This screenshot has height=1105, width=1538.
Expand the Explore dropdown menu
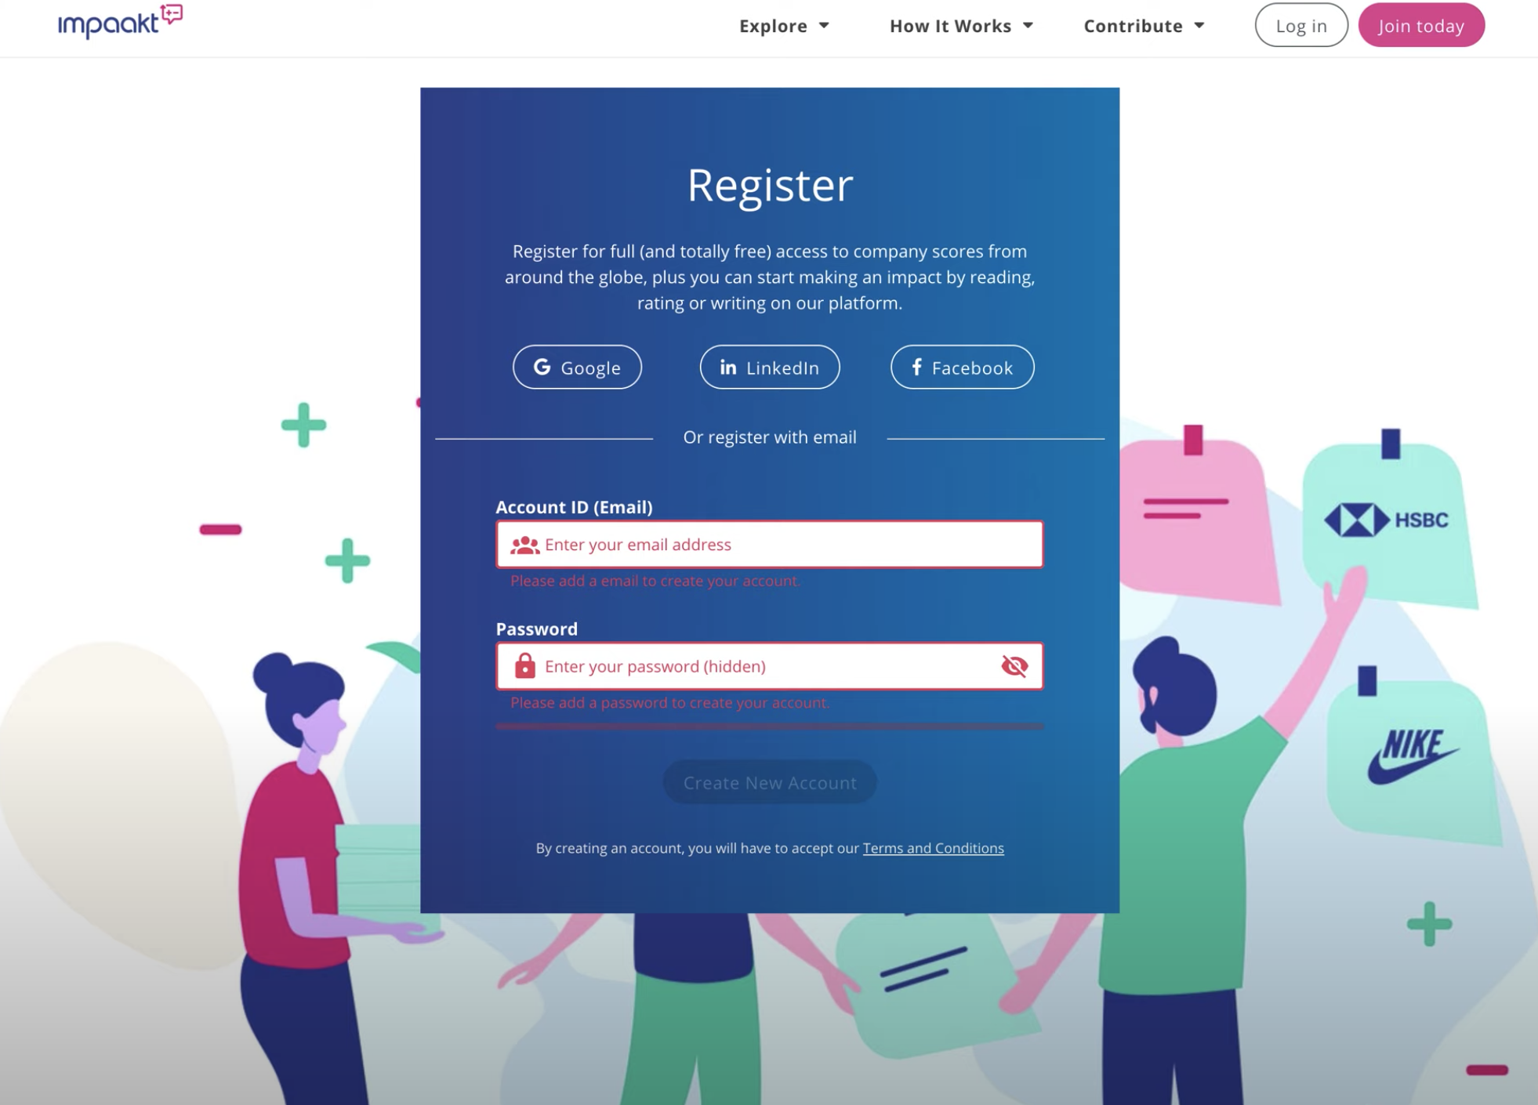(782, 25)
